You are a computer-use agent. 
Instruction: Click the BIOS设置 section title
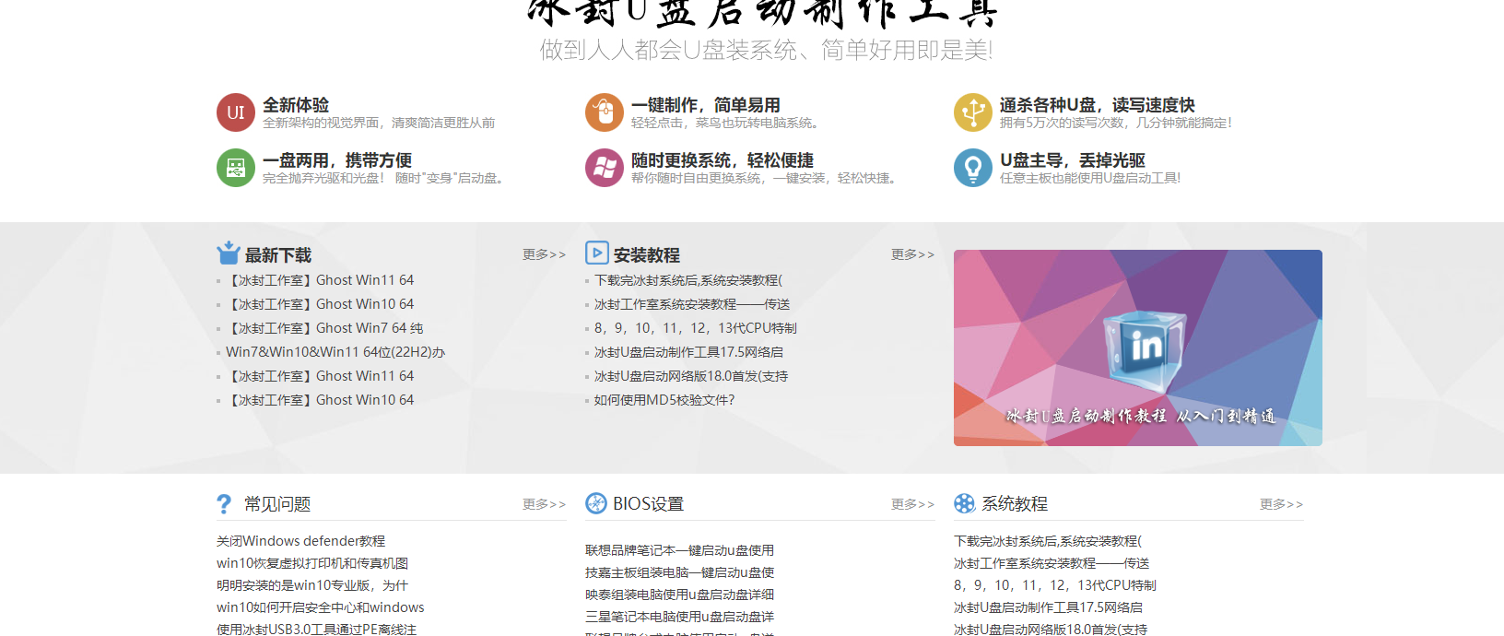tap(649, 504)
